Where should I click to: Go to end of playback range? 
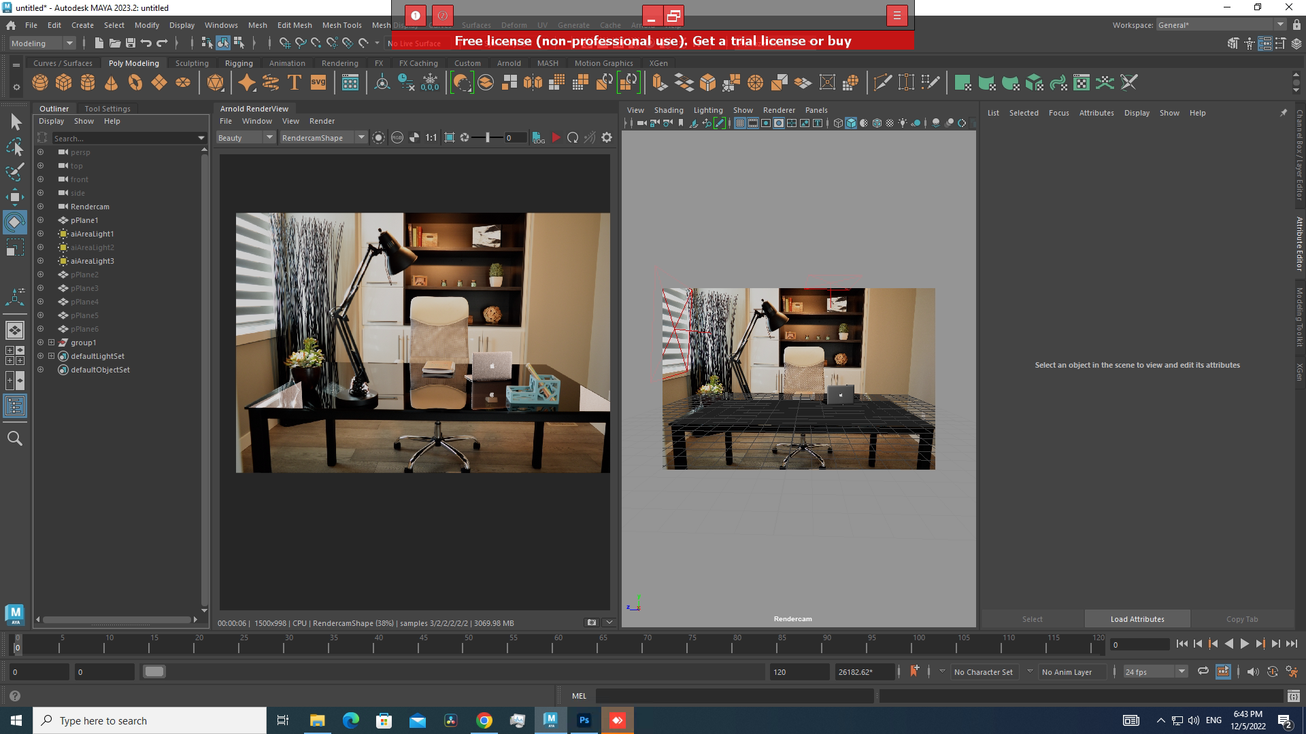[1291, 644]
